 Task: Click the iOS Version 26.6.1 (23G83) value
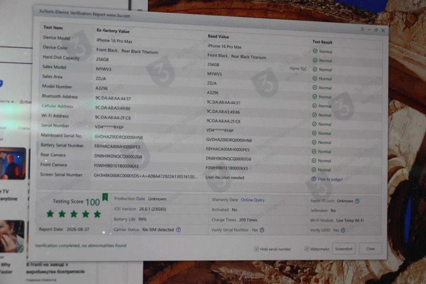153,209
